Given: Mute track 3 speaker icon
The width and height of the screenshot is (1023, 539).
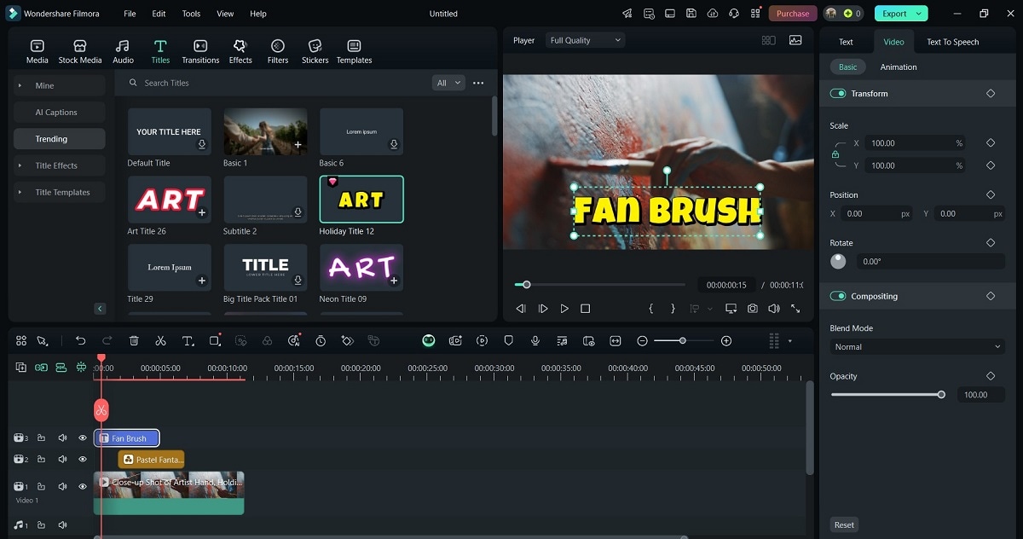Looking at the screenshot, I should point(62,438).
